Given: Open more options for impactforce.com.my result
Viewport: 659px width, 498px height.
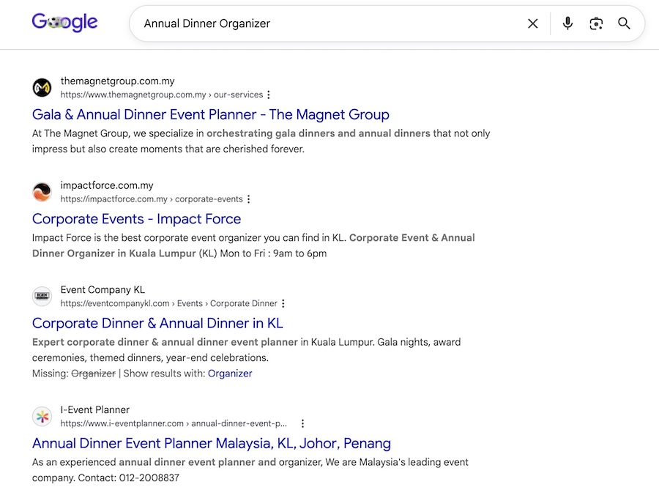Looking at the screenshot, I should [249, 198].
